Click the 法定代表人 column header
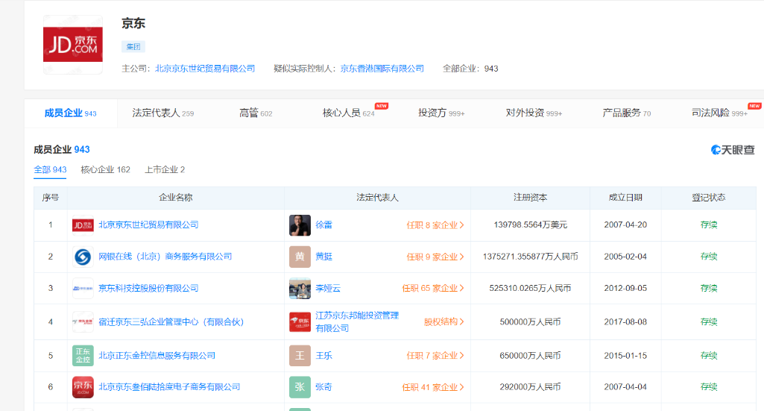The image size is (764, 411). coord(377,198)
